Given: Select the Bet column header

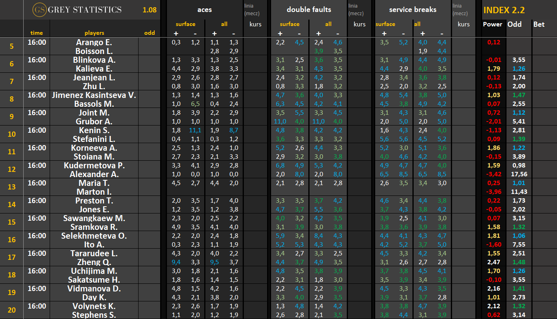Looking at the screenshot, I should tap(539, 24).
